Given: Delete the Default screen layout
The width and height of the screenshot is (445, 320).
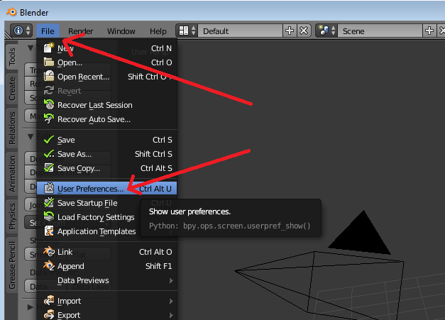Looking at the screenshot, I should pos(304,31).
